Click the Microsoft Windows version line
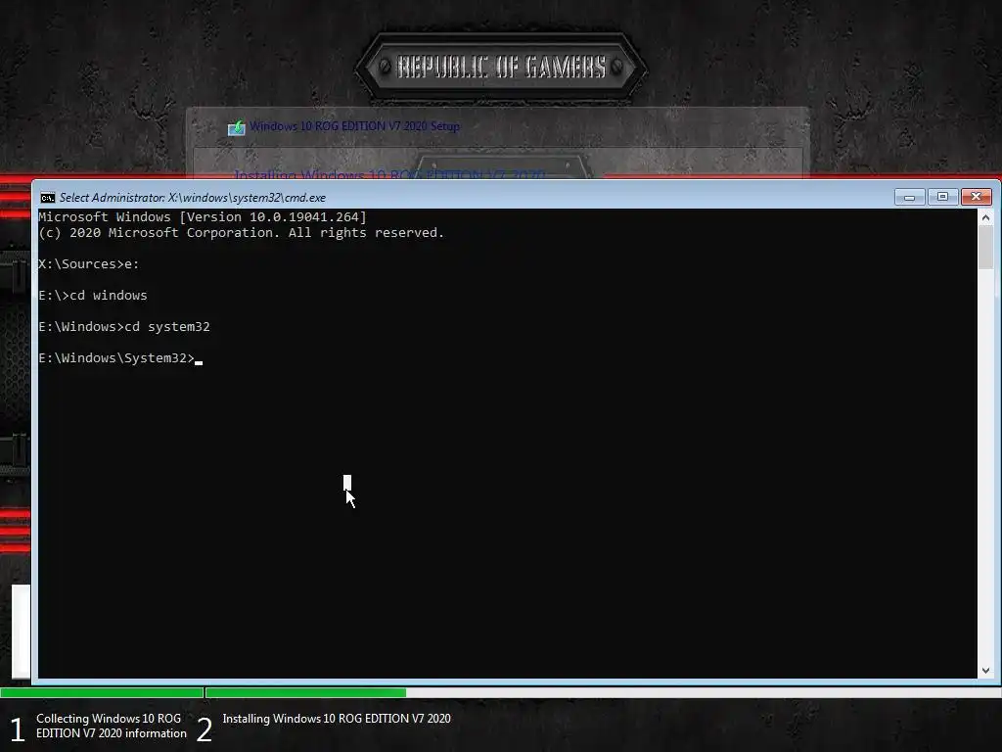 (x=203, y=216)
